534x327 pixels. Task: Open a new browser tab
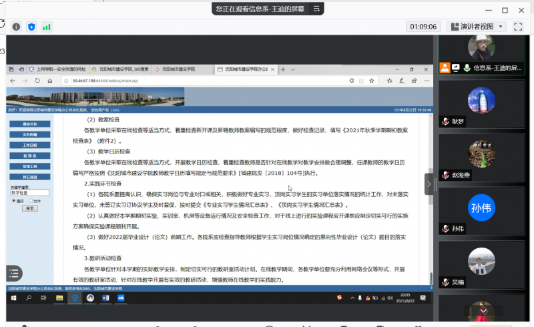tap(282, 69)
